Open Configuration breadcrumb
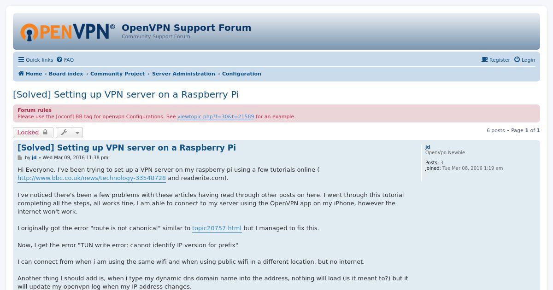This screenshot has height=290, width=553. (x=241, y=74)
